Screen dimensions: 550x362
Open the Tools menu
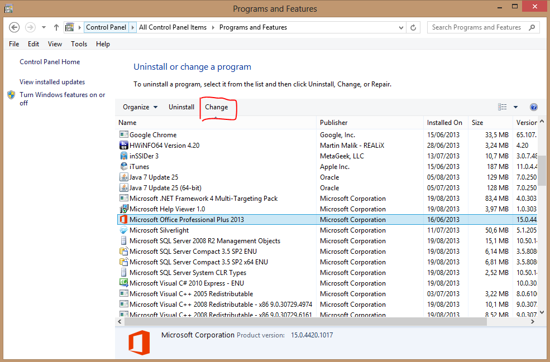coord(79,44)
